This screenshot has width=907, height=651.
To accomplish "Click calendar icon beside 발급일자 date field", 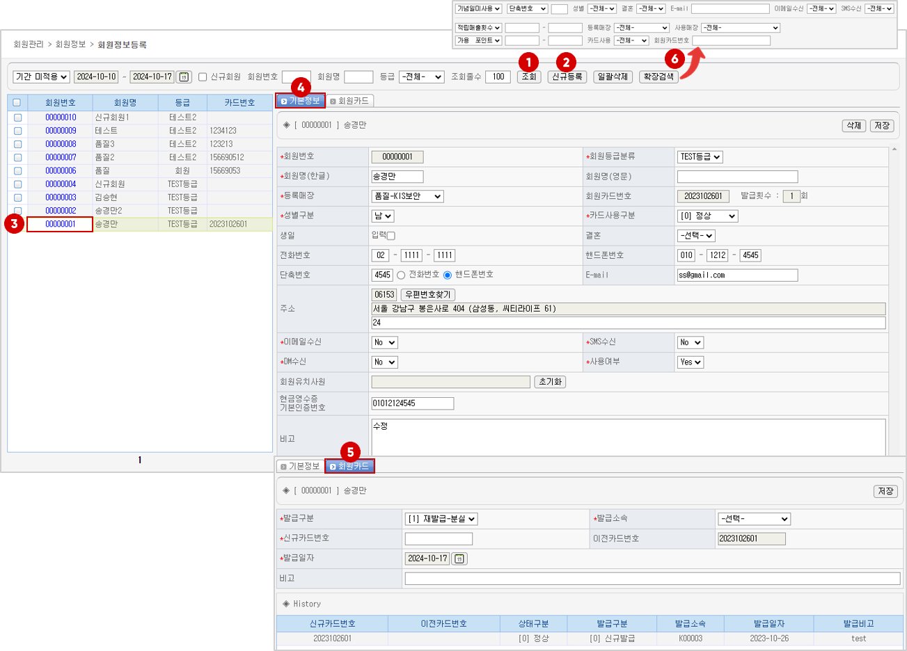I will [459, 558].
